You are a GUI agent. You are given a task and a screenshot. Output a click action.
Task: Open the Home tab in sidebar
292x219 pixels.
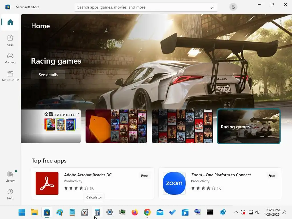click(10, 22)
